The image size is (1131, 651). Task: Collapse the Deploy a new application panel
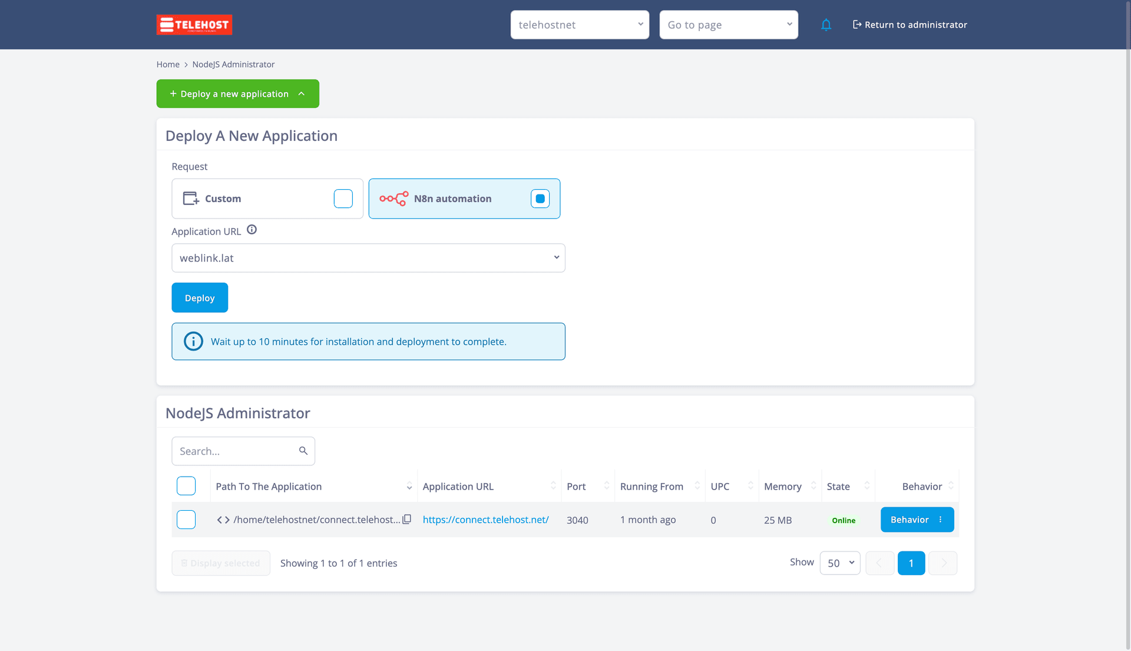pyautogui.click(x=238, y=94)
